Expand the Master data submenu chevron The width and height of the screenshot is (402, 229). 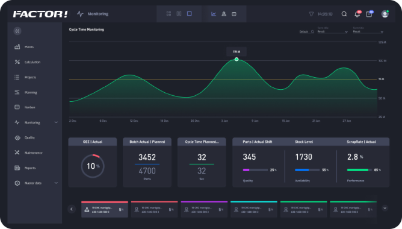click(56, 183)
